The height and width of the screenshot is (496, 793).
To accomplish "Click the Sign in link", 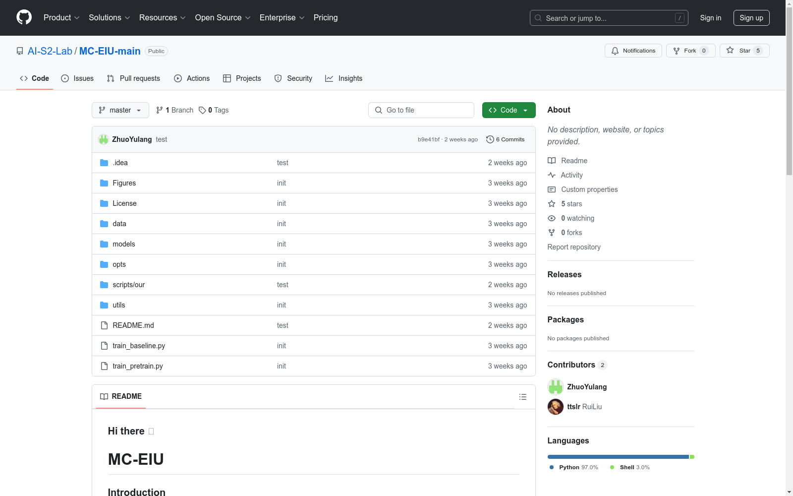I will click(711, 18).
